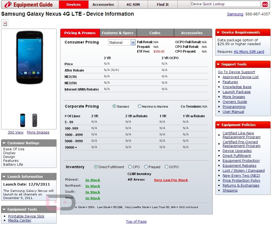Click the Equipment Guide logo
274x226 pixels.
tap(29, 4)
